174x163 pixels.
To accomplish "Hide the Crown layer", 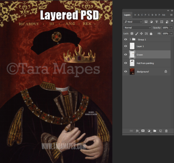I will (x=126, y=54).
